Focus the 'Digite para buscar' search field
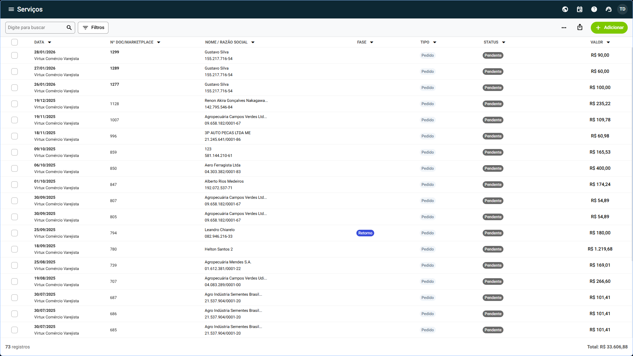This screenshot has height=356, width=633. [36, 28]
